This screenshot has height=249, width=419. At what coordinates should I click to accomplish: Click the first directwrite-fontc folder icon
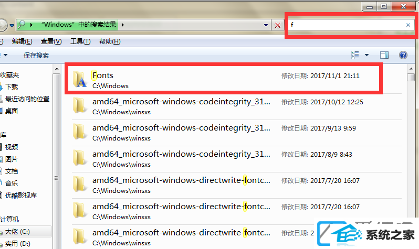pyautogui.click(x=79, y=184)
